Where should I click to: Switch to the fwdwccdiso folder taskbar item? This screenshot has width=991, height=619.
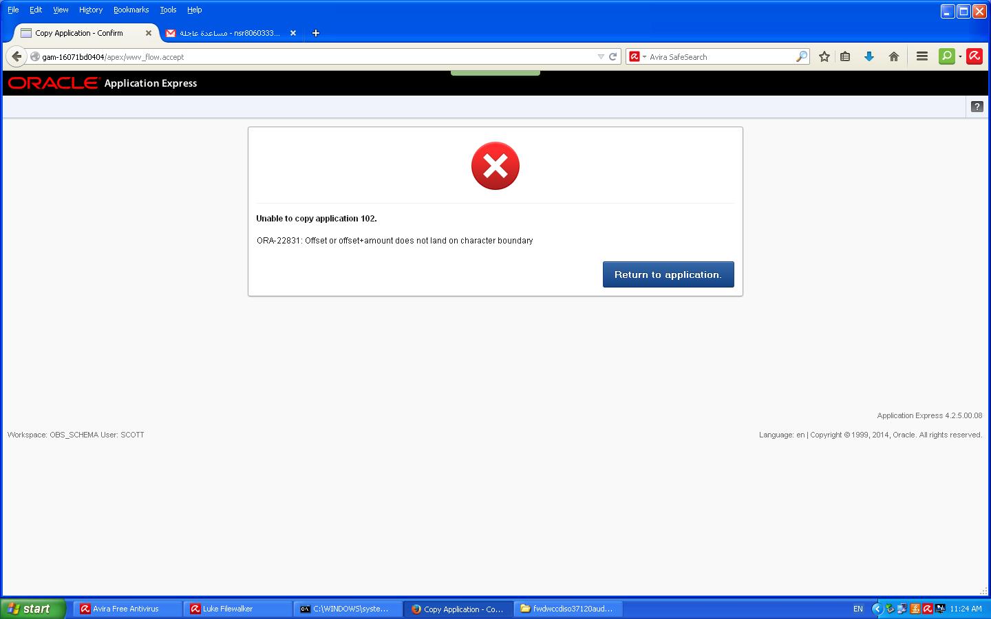tap(568, 609)
